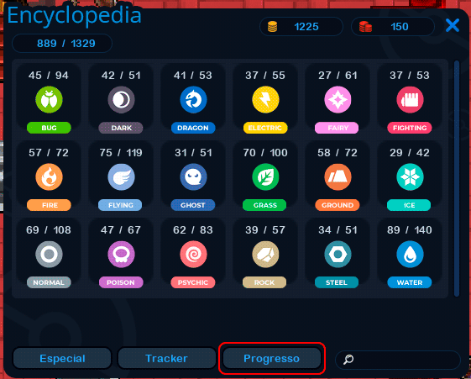Viewport: 471px width, 379px height.
Task: Switch to the Progresso tab
Action: [x=271, y=358]
